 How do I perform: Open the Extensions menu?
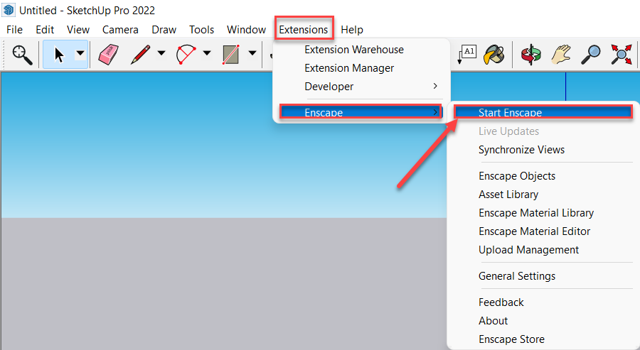point(304,30)
